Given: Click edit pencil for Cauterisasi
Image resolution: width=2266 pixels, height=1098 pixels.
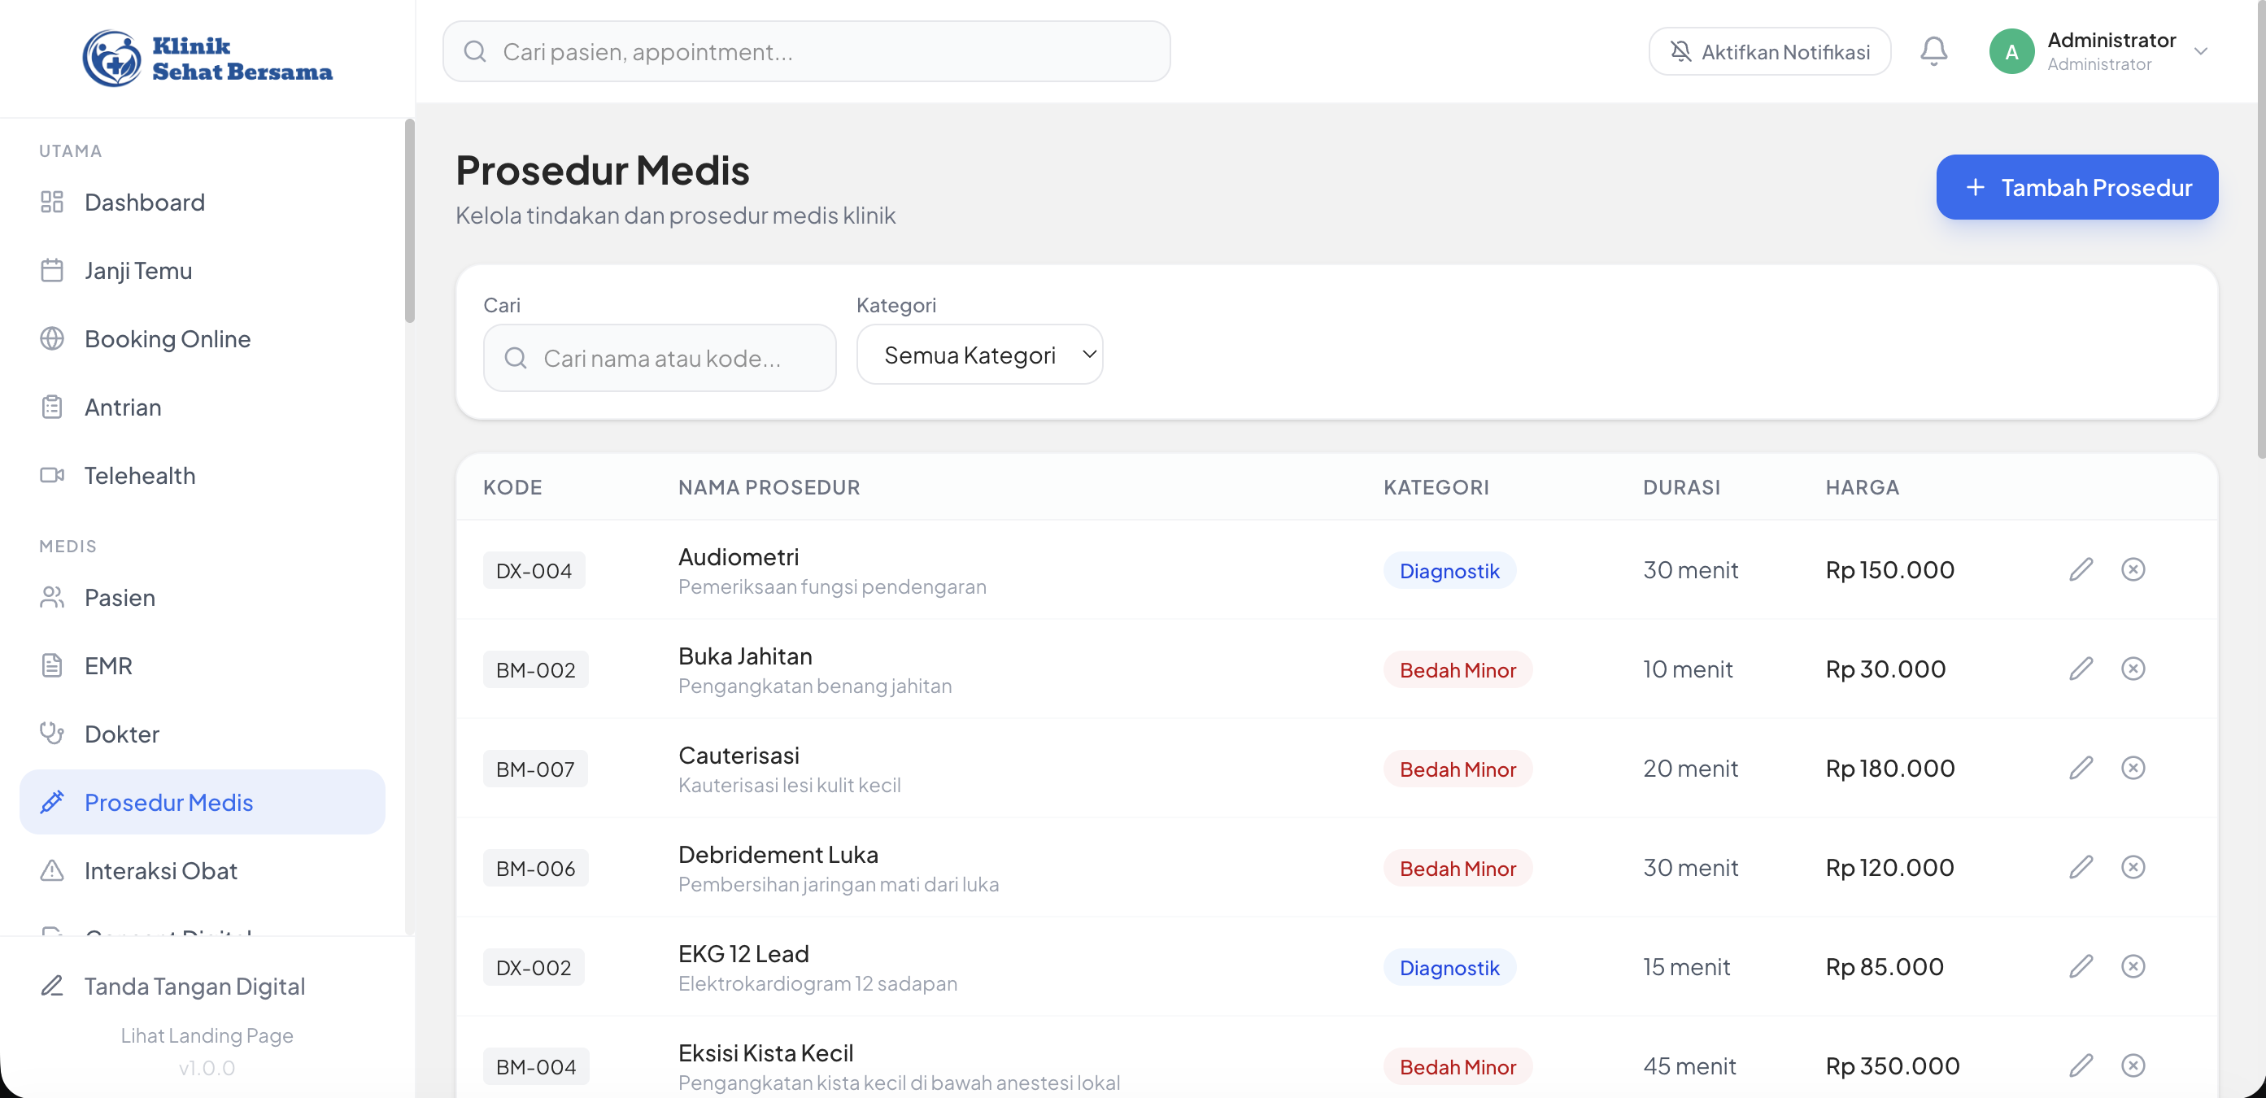Looking at the screenshot, I should coord(2081,768).
